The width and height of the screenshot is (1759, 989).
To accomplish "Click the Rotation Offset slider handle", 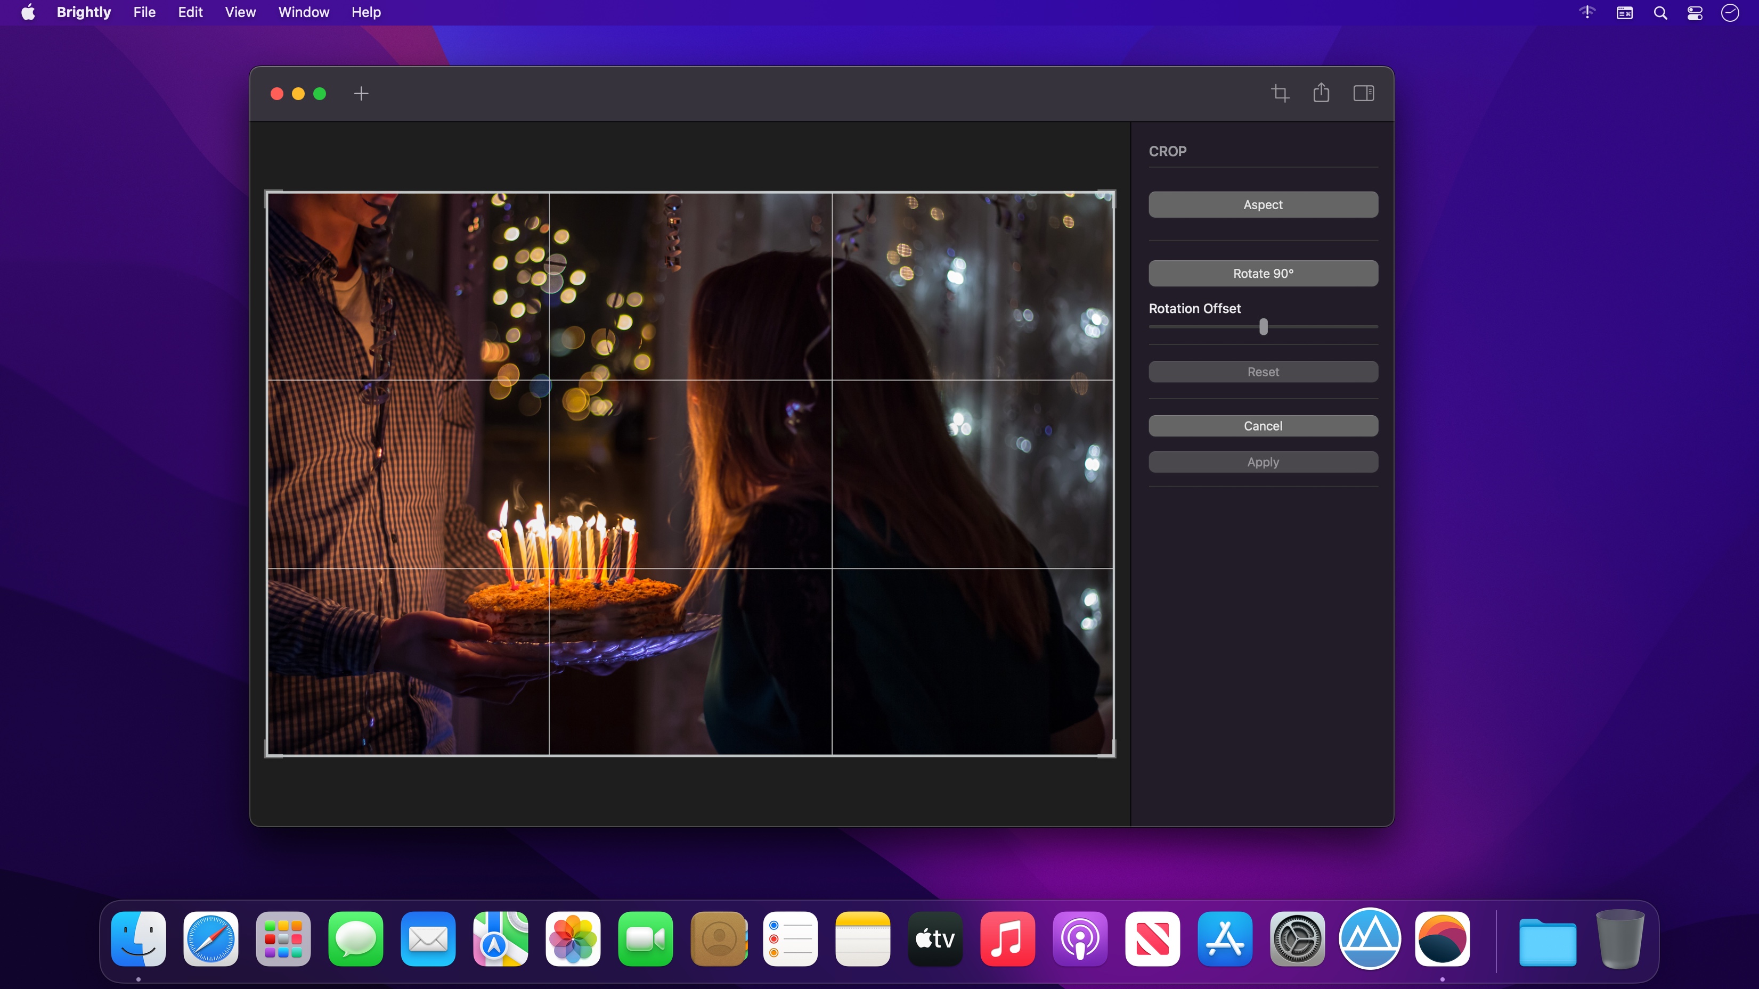I will [1263, 327].
